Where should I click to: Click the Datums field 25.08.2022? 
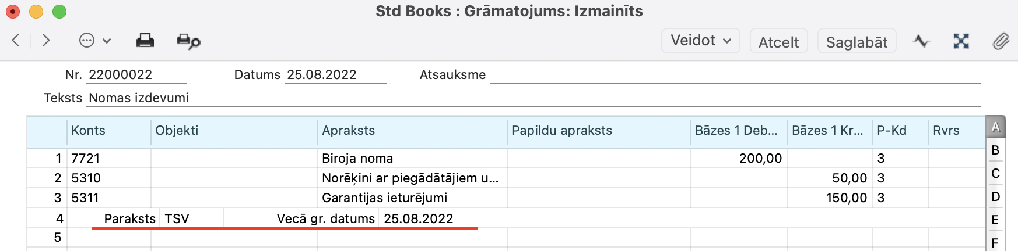click(335, 75)
